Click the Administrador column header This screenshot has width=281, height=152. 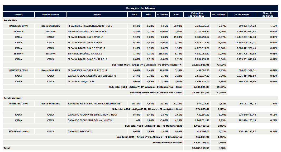[x=51, y=15]
